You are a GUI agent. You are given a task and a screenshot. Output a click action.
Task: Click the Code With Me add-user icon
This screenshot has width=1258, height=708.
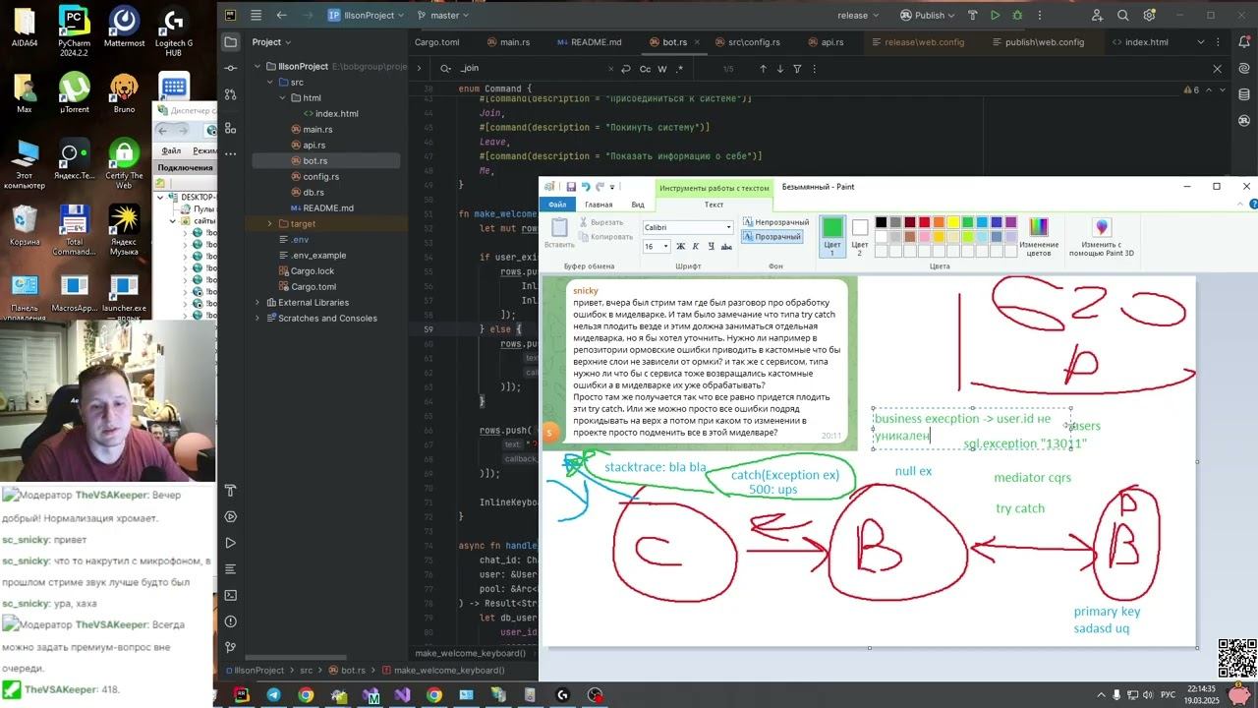[1098, 15]
